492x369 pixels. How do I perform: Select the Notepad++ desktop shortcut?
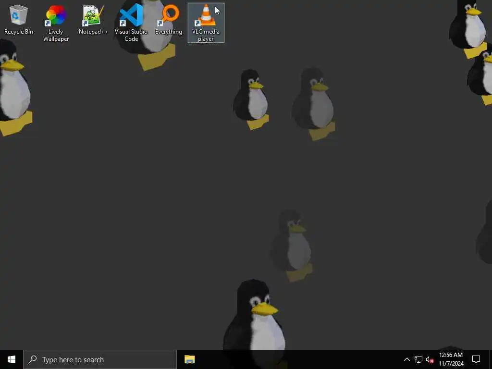93,19
